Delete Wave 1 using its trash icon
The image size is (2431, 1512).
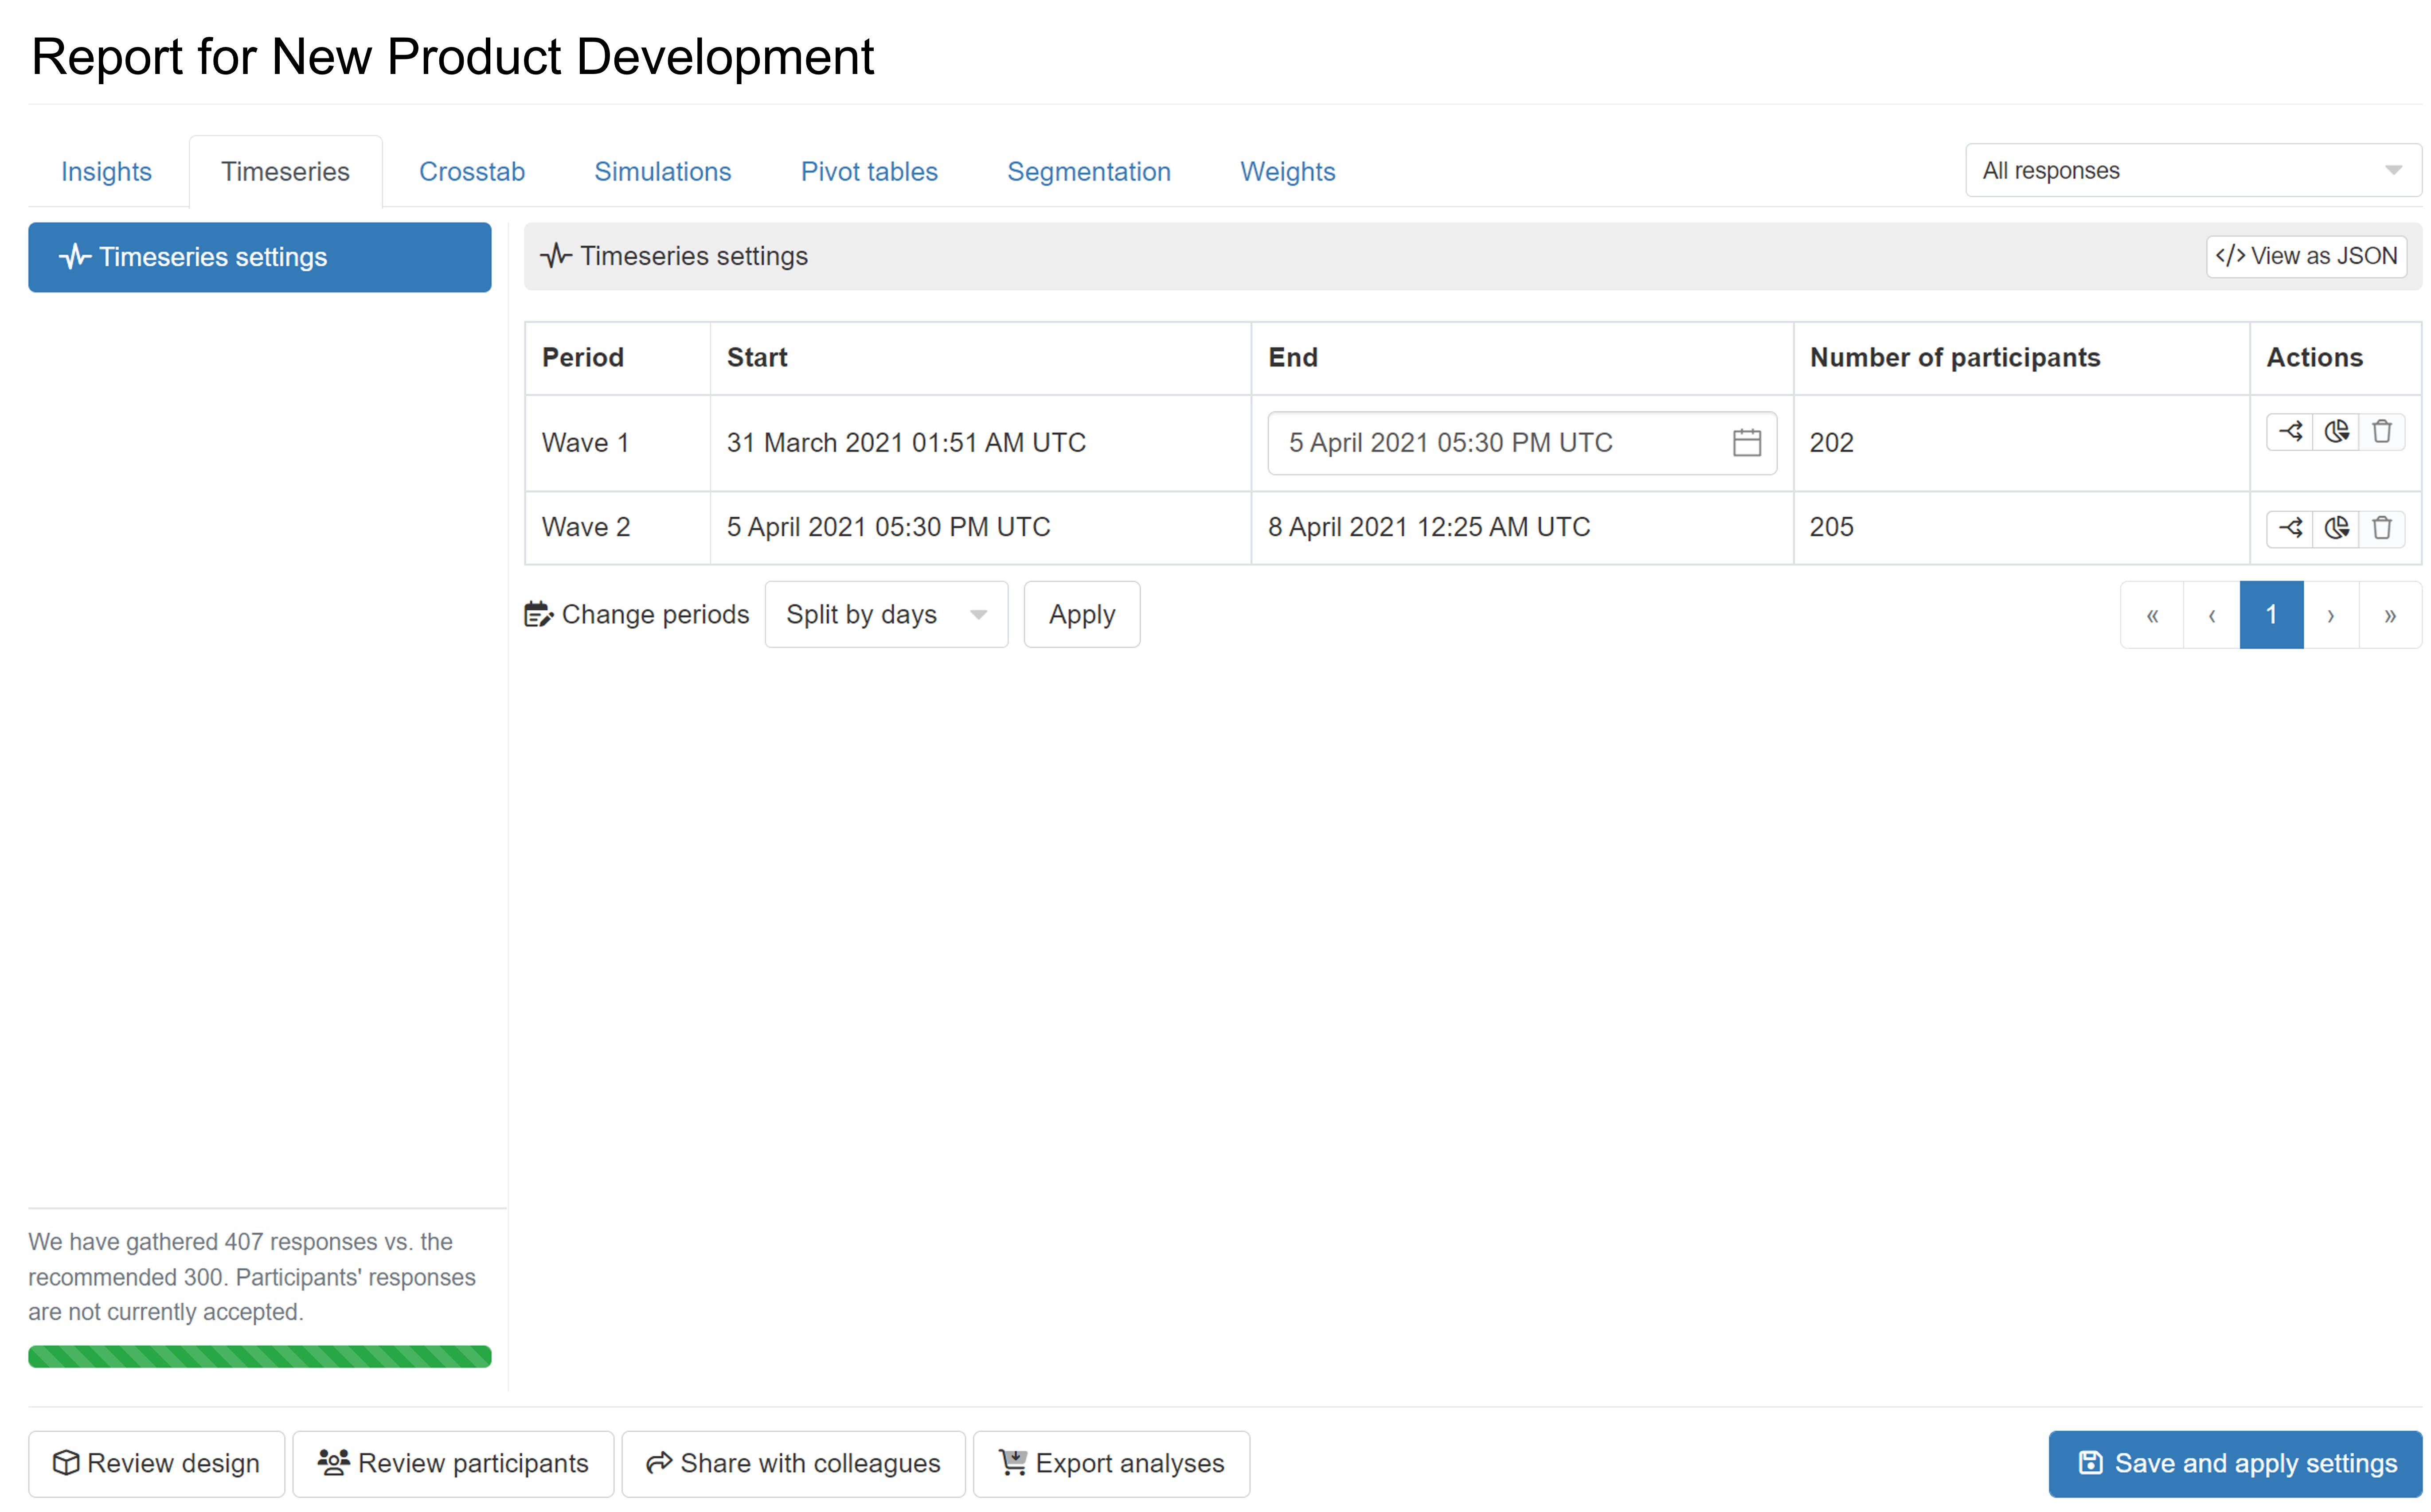pyautogui.click(x=2382, y=432)
